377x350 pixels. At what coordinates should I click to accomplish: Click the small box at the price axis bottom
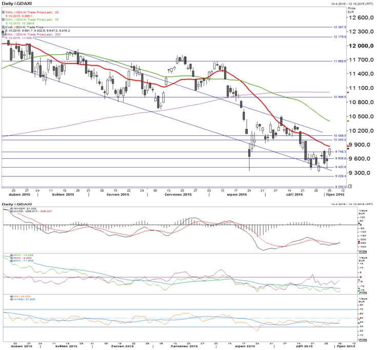(350, 186)
